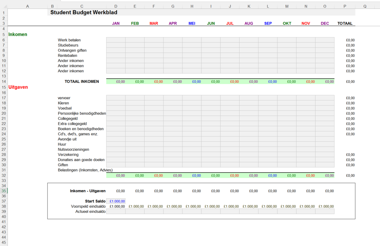Select the Persoonlijke benodigdheden label
The image size is (380, 246).
coord(82,113)
